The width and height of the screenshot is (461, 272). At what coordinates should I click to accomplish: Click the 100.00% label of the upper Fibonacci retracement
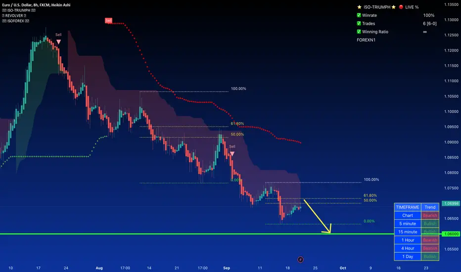point(238,89)
